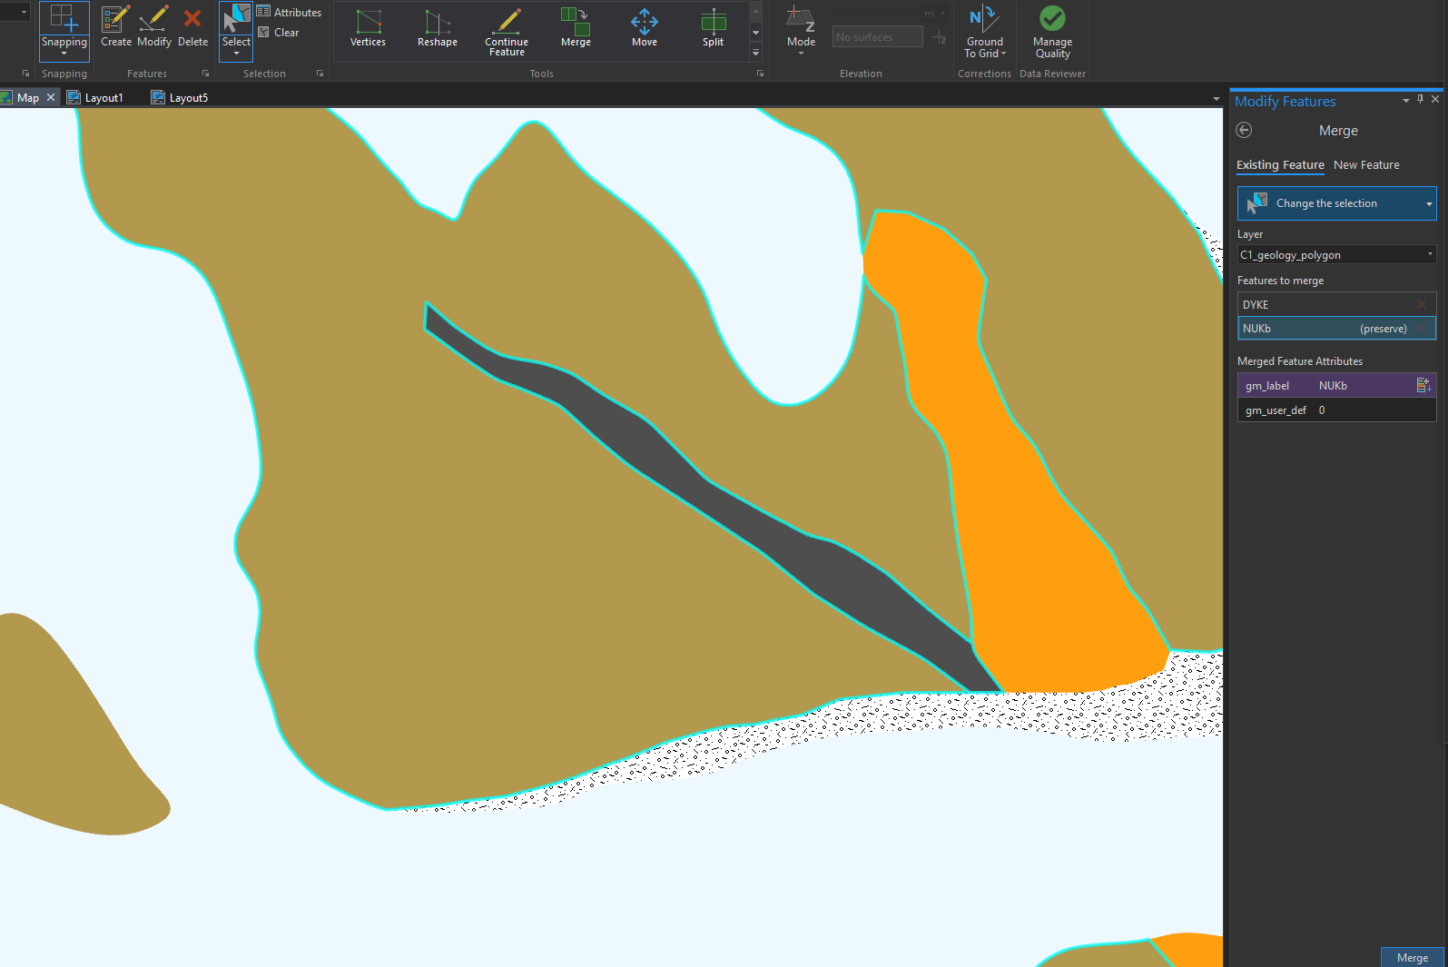
Task: Close the Modify Features pane
Action: 1435,100
